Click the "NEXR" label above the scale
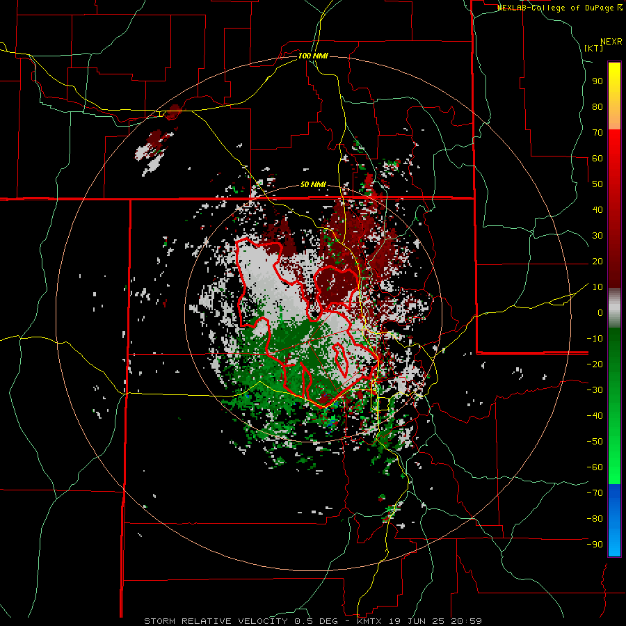The height and width of the screenshot is (626, 626). click(611, 42)
